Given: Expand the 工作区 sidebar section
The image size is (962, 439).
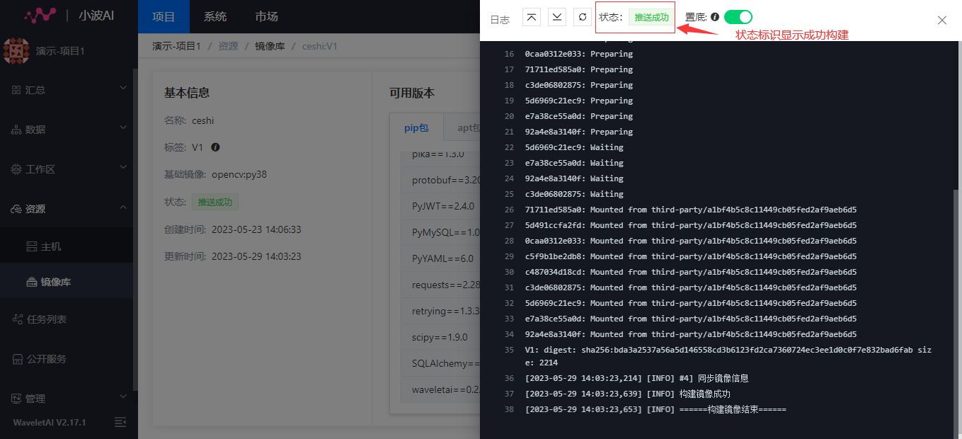Looking at the screenshot, I should (x=67, y=169).
